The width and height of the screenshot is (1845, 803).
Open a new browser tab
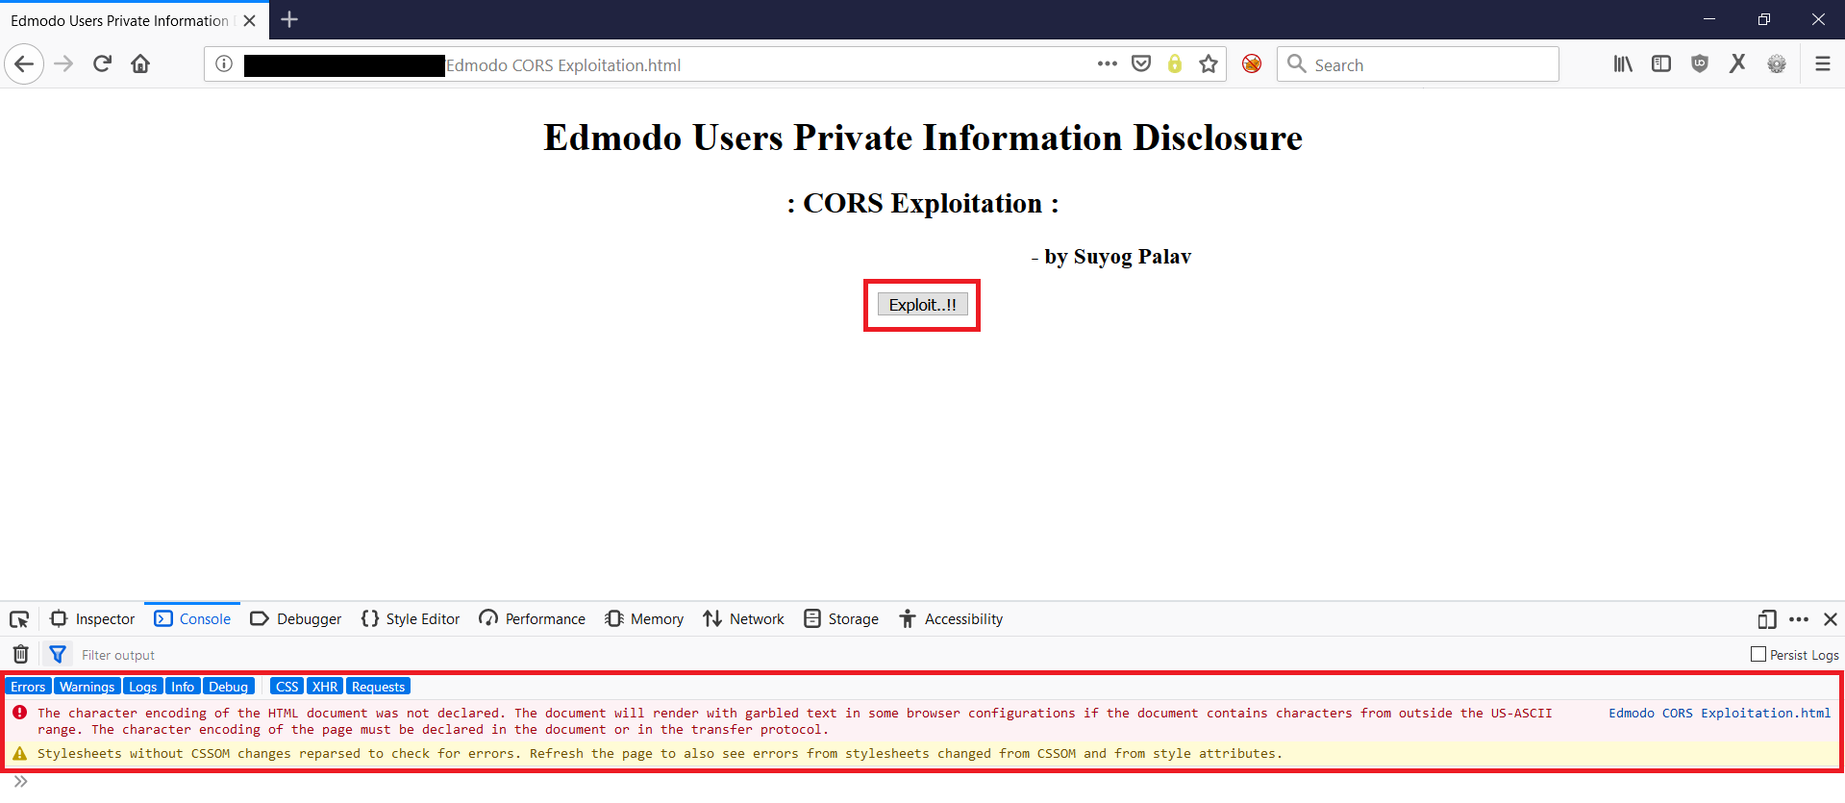(289, 19)
